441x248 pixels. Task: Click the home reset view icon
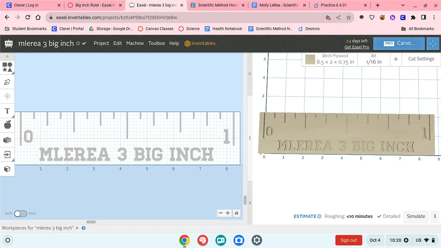pyautogui.click(x=237, y=213)
